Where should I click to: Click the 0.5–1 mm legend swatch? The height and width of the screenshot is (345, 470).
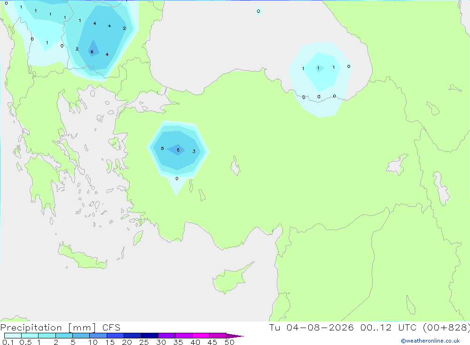tap(30, 336)
